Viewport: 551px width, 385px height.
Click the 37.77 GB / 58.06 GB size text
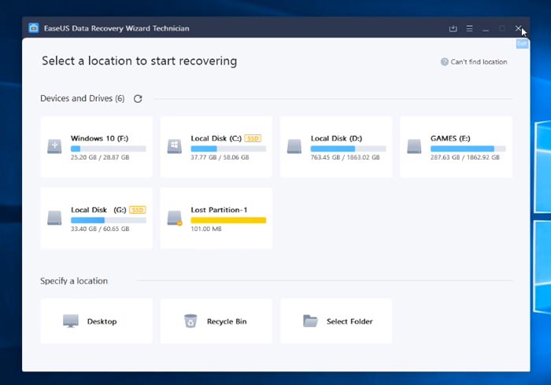(220, 157)
